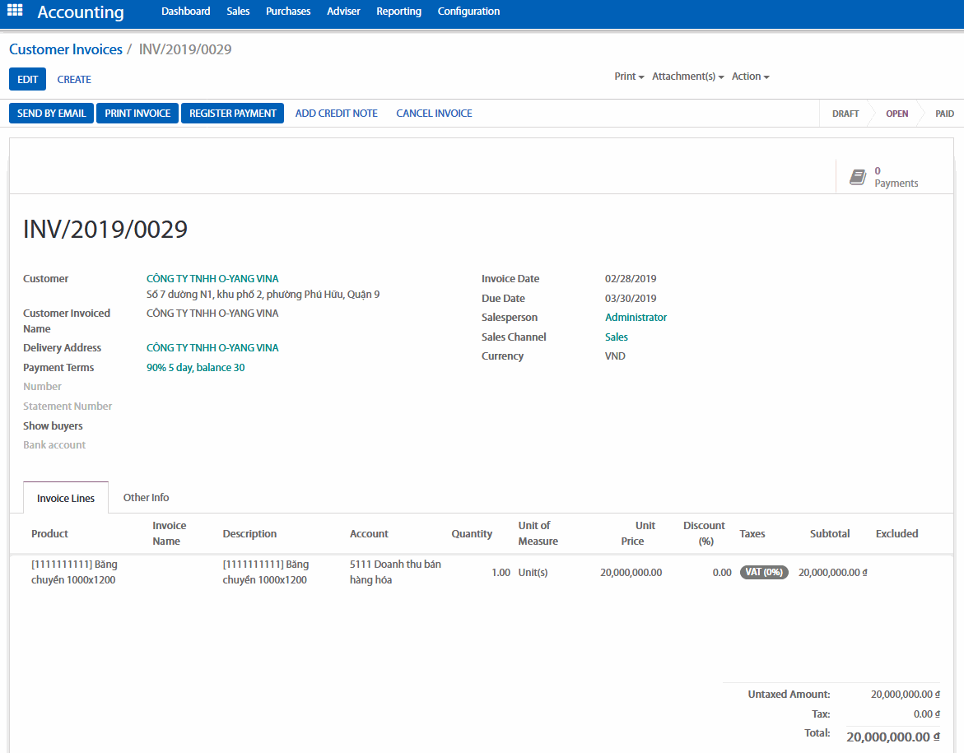Open the payment terms link
This screenshot has height=753, width=964.
point(195,368)
